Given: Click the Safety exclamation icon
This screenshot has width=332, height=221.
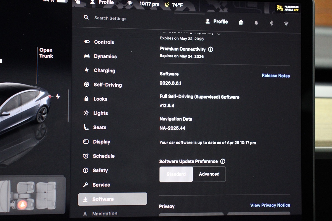Looking at the screenshot, I should tap(85, 170).
